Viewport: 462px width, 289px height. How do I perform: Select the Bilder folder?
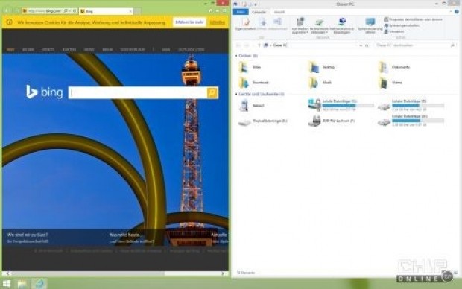[x=250, y=67]
